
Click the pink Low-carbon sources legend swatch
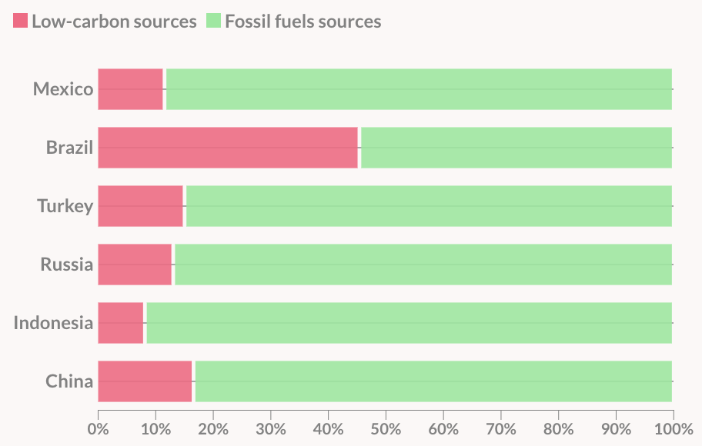pos(20,22)
